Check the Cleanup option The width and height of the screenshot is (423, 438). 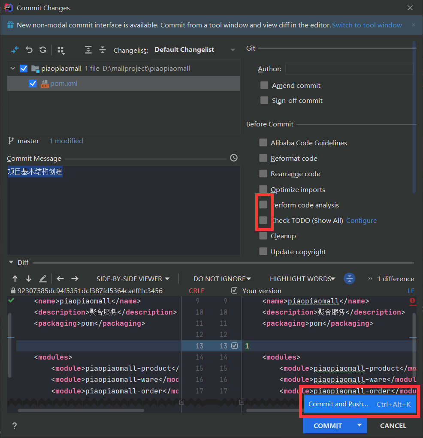tap(263, 236)
